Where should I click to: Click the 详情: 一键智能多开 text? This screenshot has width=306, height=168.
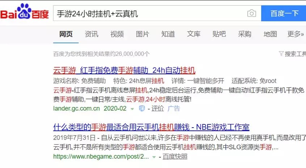coord(198,81)
